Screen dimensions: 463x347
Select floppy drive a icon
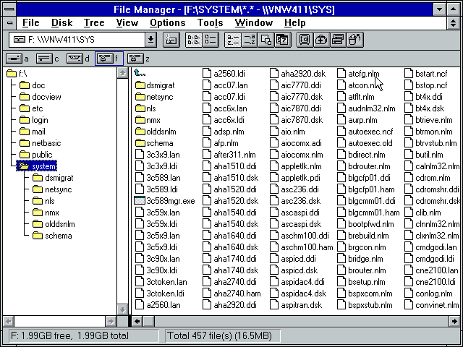pos(14,59)
